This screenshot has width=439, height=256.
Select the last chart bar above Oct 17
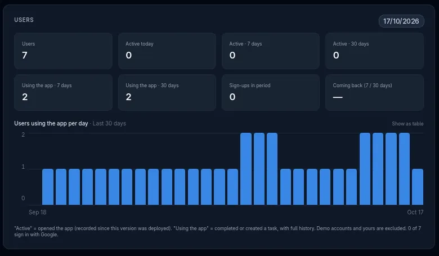[418, 187]
